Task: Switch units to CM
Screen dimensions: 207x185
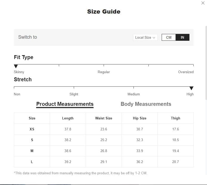Action: click(168, 37)
